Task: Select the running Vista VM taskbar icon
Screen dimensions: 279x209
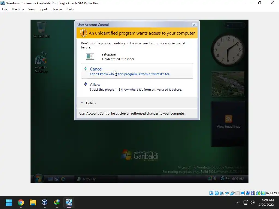Action: pyautogui.click(x=69, y=202)
